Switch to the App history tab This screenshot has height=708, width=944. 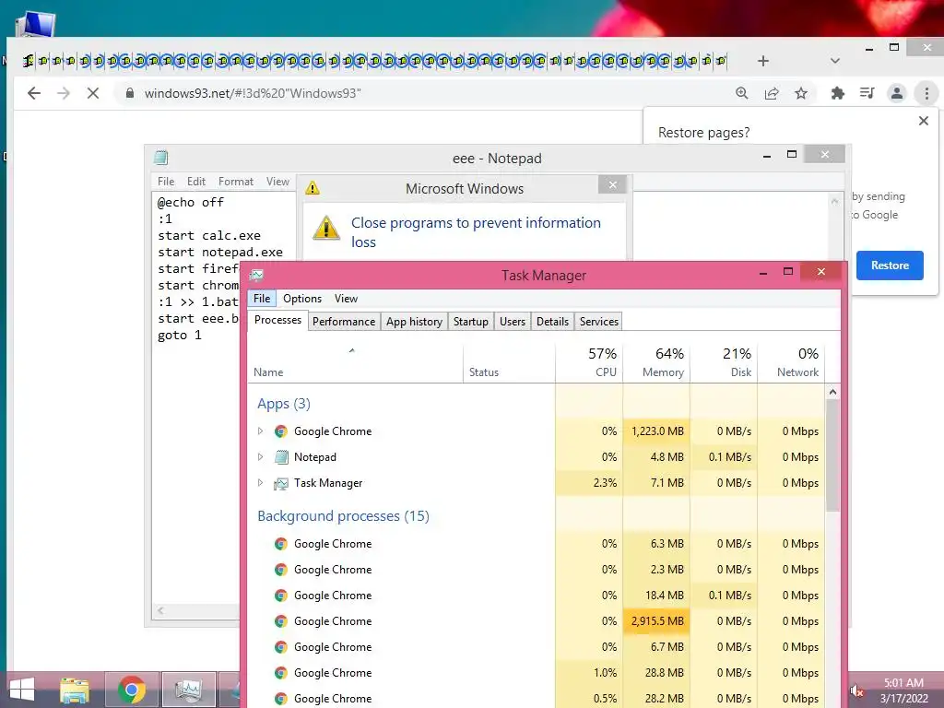414,322
